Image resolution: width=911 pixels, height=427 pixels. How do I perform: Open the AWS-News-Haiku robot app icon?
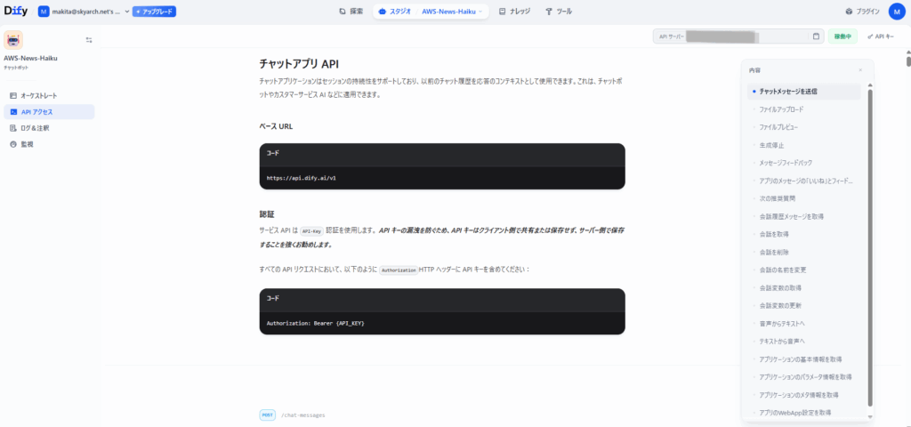tap(13, 40)
